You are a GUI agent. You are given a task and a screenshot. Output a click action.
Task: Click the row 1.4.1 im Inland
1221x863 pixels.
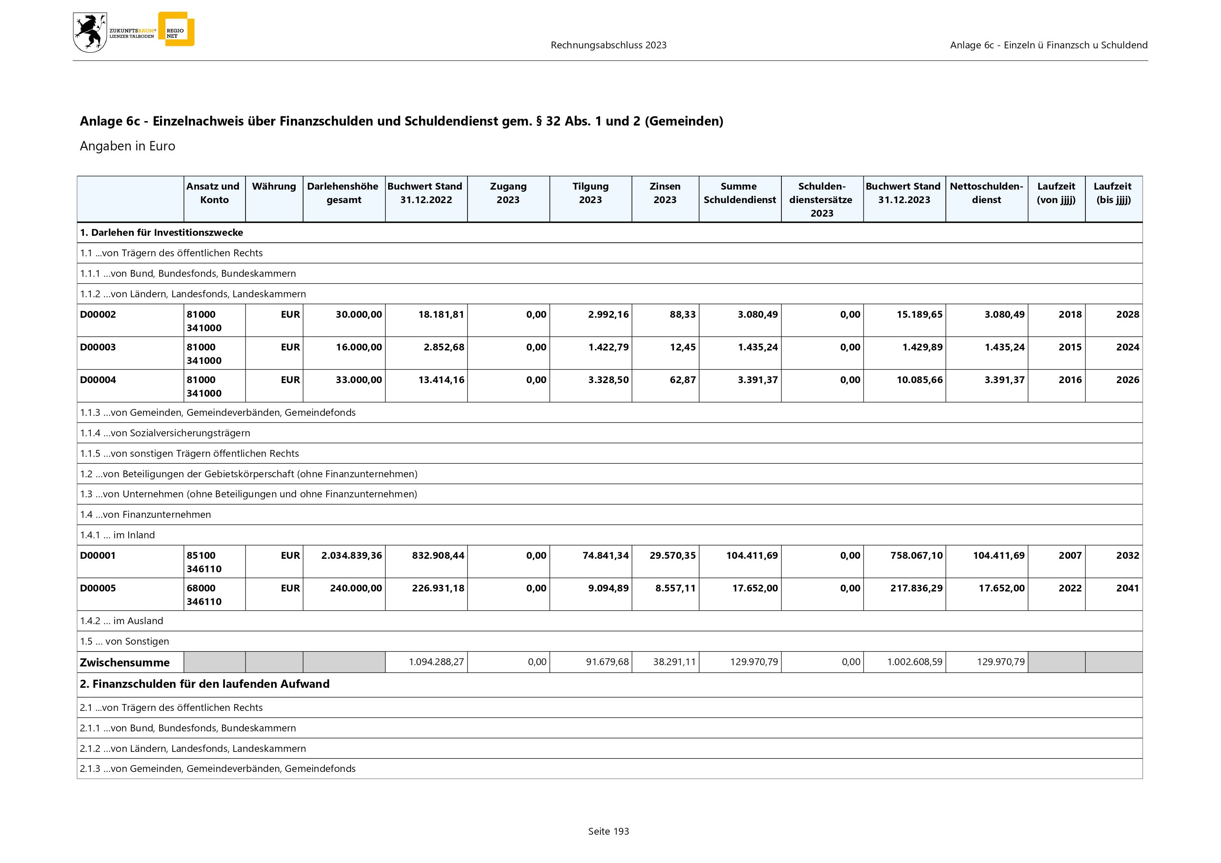[x=118, y=535]
